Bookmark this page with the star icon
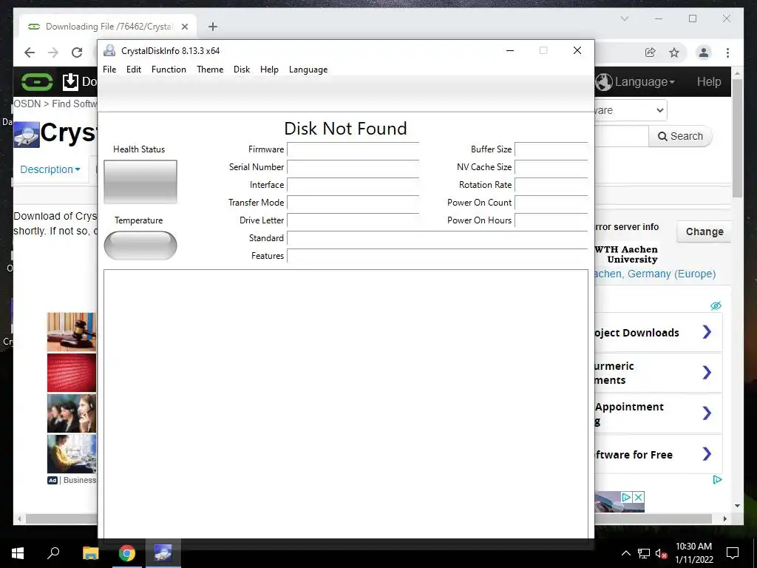The width and height of the screenshot is (757, 568). click(x=674, y=53)
